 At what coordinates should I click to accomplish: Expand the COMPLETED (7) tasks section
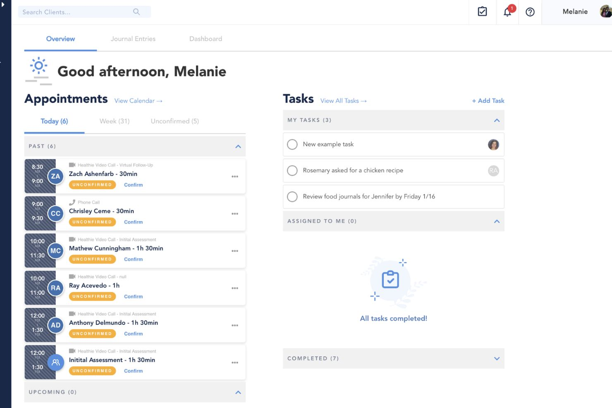pyautogui.click(x=497, y=358)
